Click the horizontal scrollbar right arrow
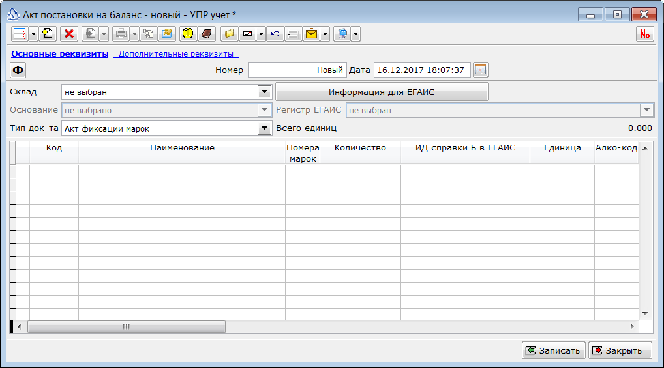The width and height of the screenshot is (664, 368). point(632,326)
